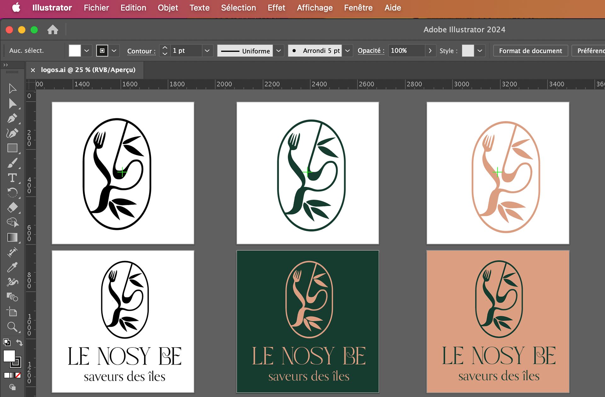
Task: Click the fill color swatch in the control bar
Action: click(x=75, y=51)
